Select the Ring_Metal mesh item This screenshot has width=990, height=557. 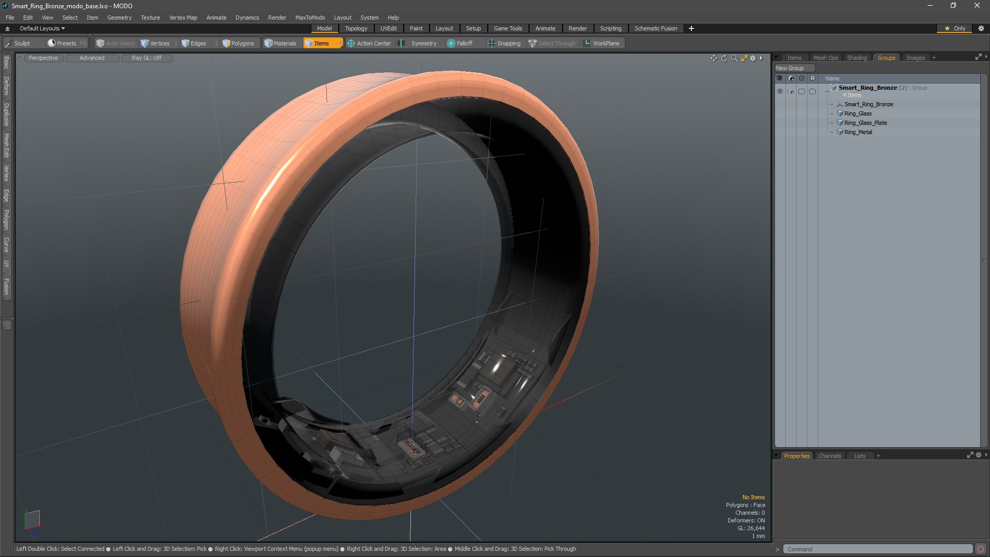[x=858, y=132]
